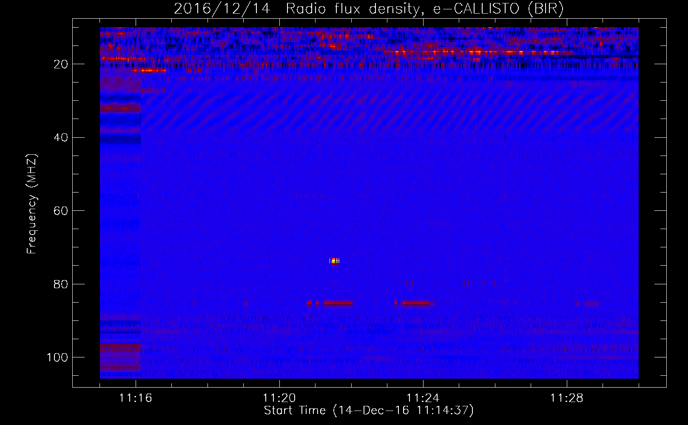
Task: Click the bright yellow burst near 74 MHz
Action: [x=335, y=261]
